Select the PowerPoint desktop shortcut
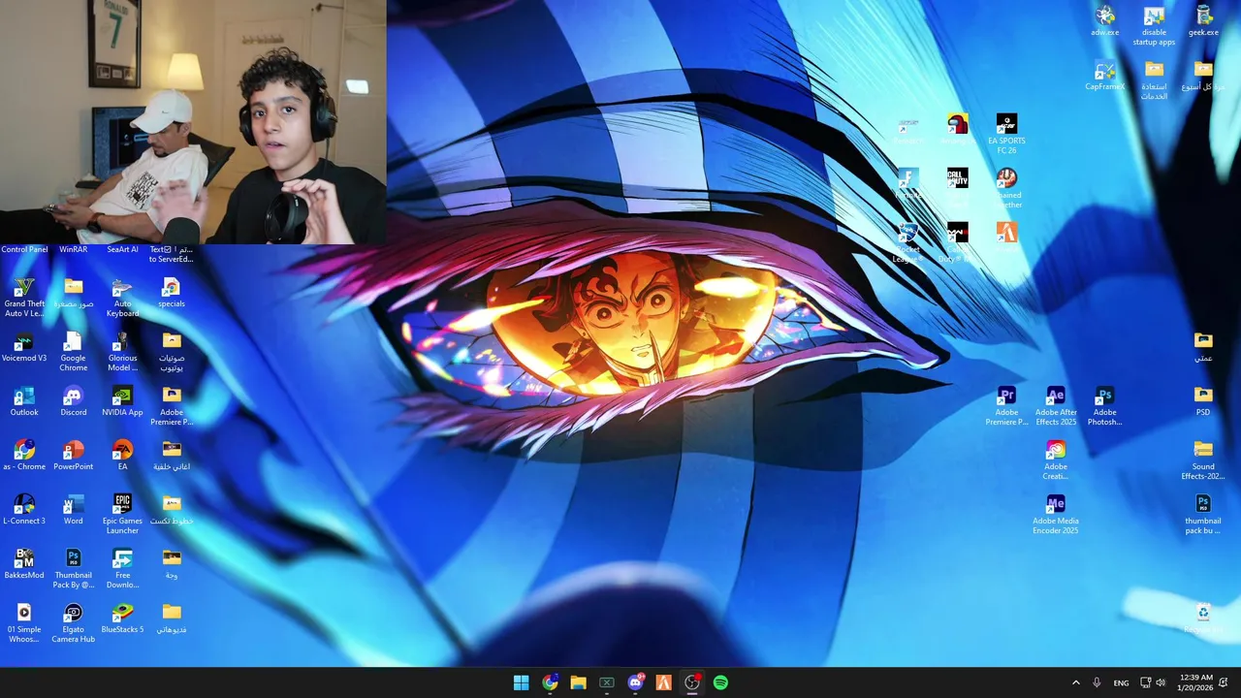Image resolution: width=1241 pixels, height=698 pixels. 73,456
